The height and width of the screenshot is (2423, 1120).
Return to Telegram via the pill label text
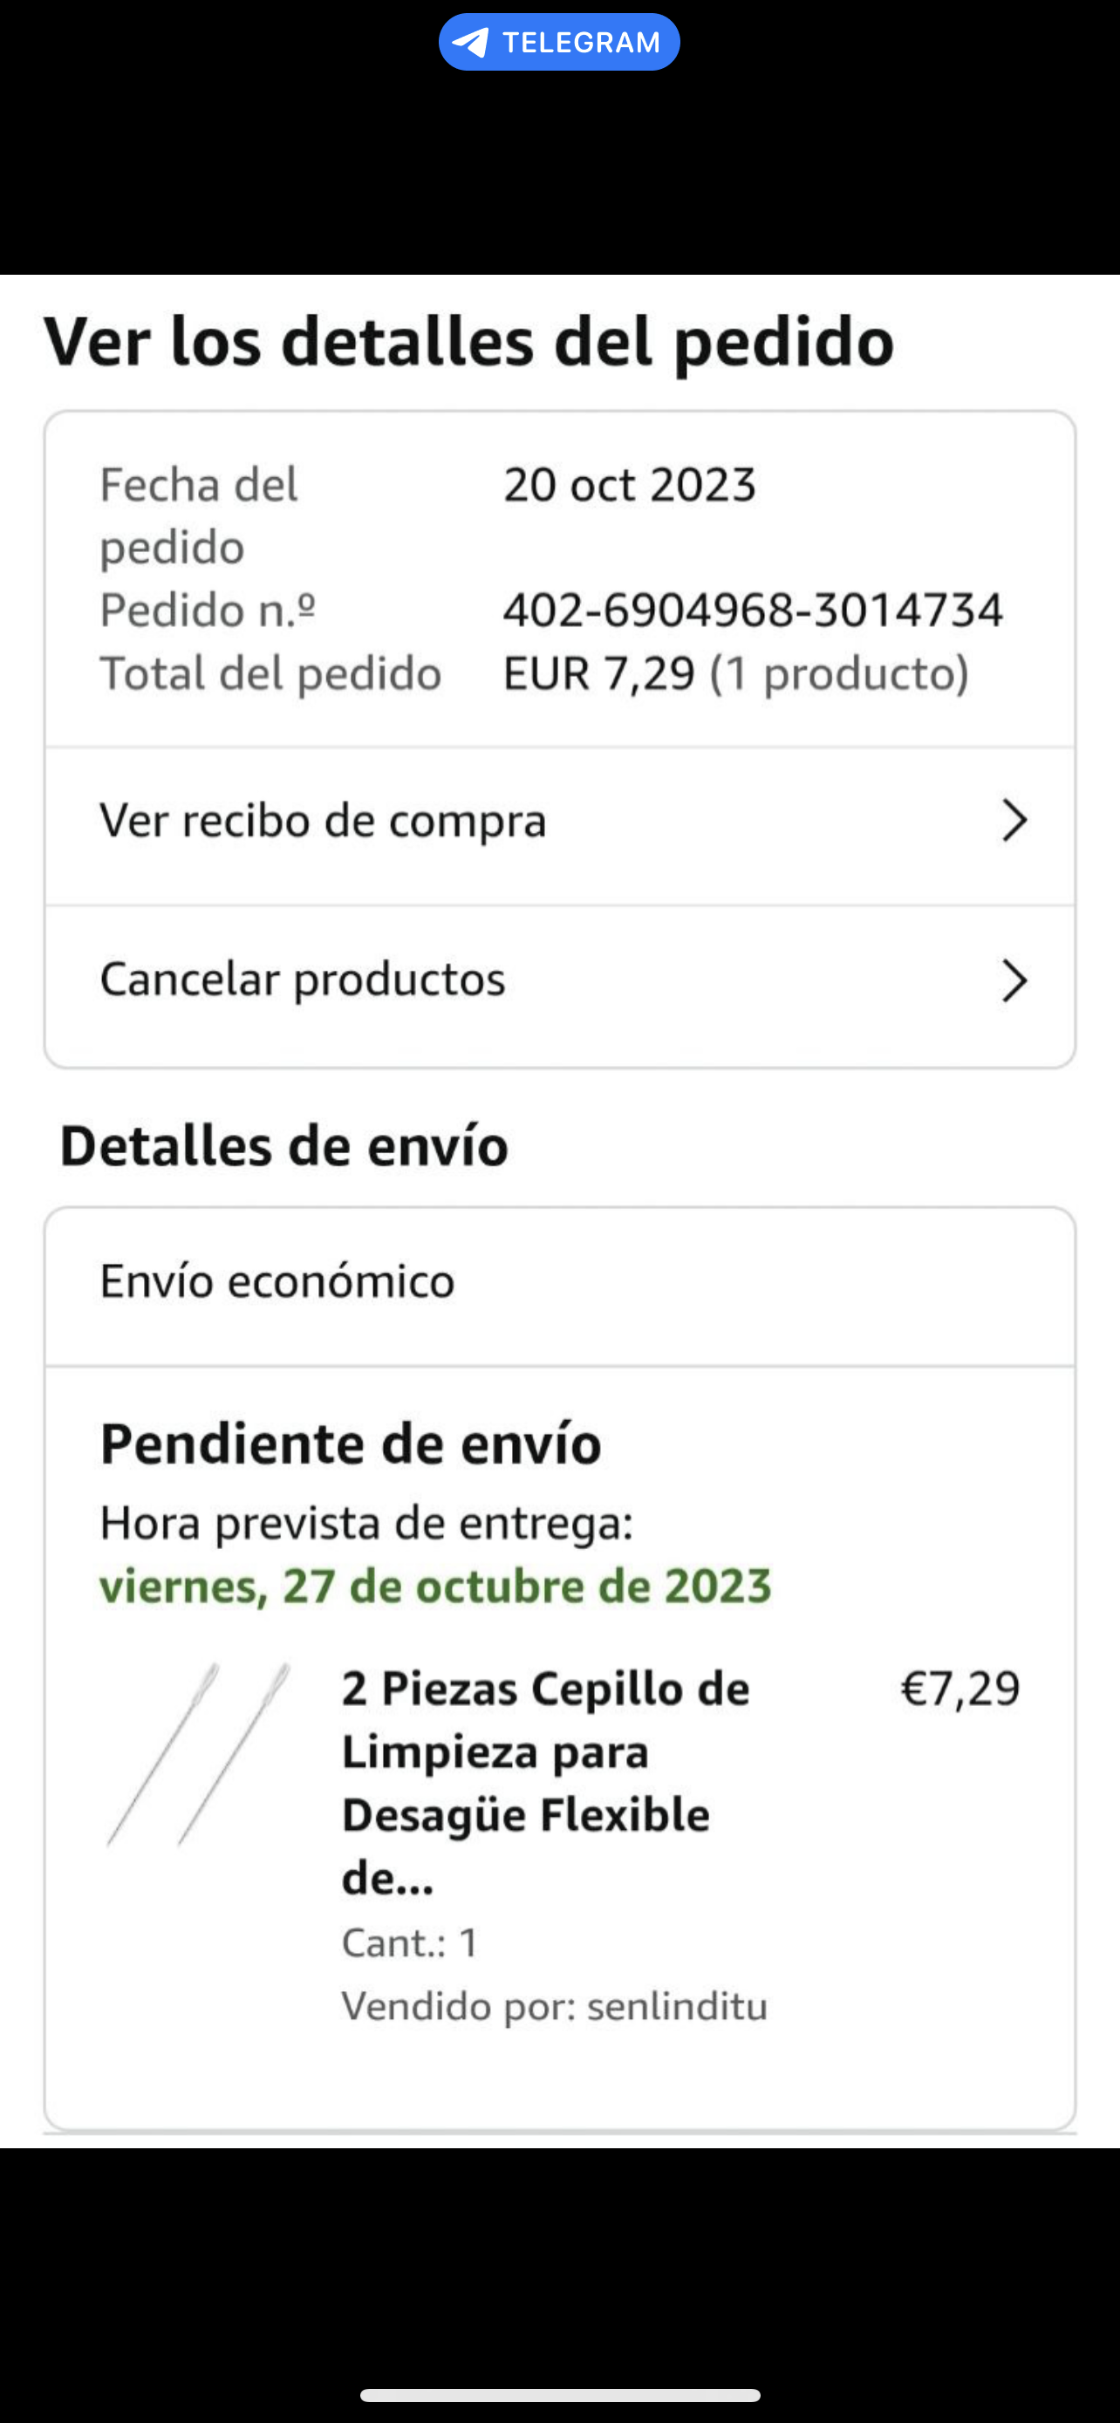(x=580, y=43)
